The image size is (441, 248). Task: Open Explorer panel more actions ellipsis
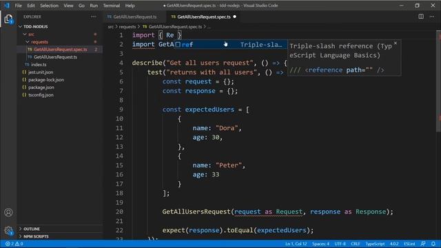point(94,17)
